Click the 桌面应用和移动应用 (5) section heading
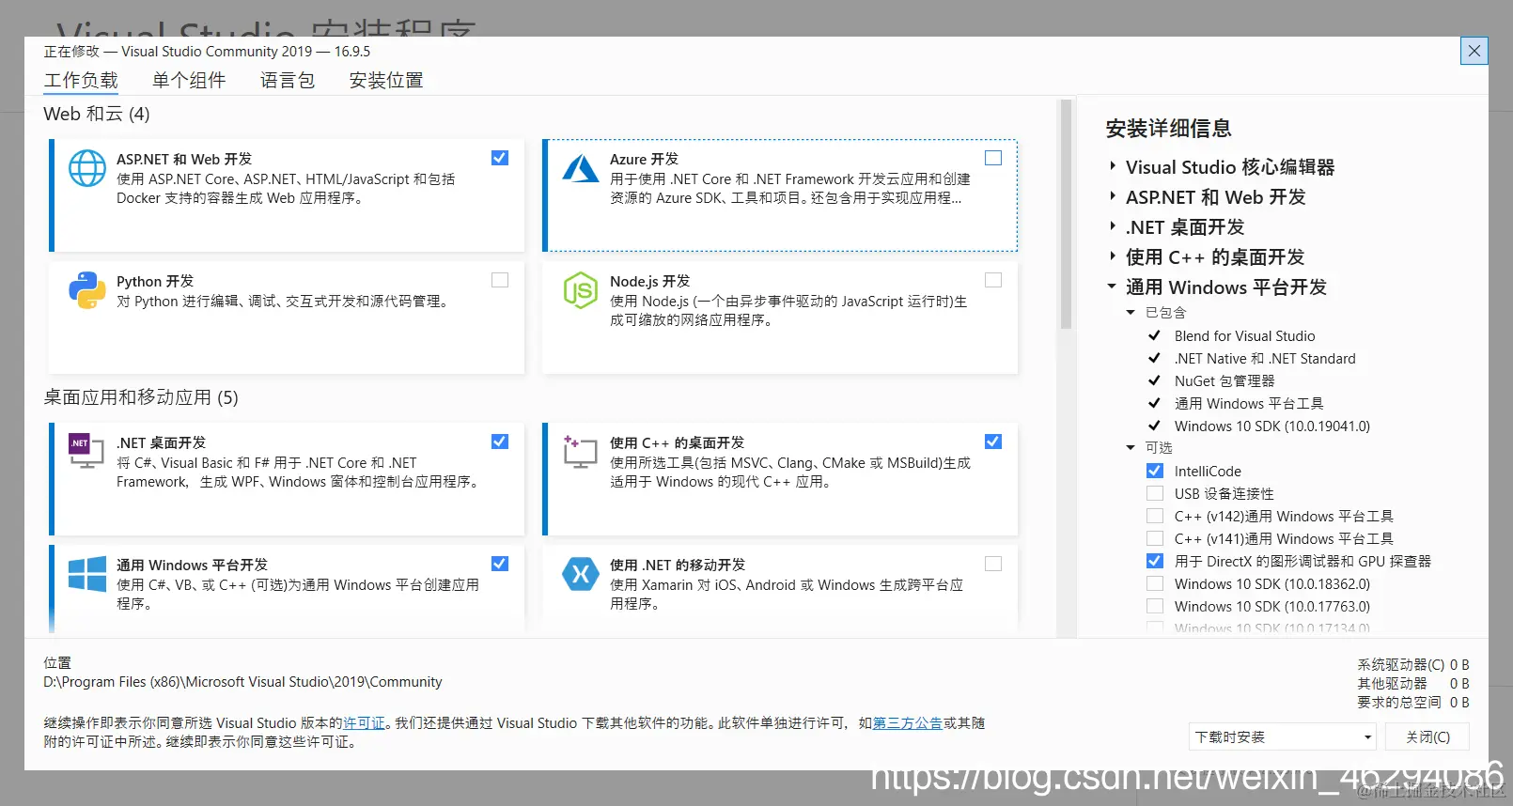The image size is (1513, 806). point(141,397)
